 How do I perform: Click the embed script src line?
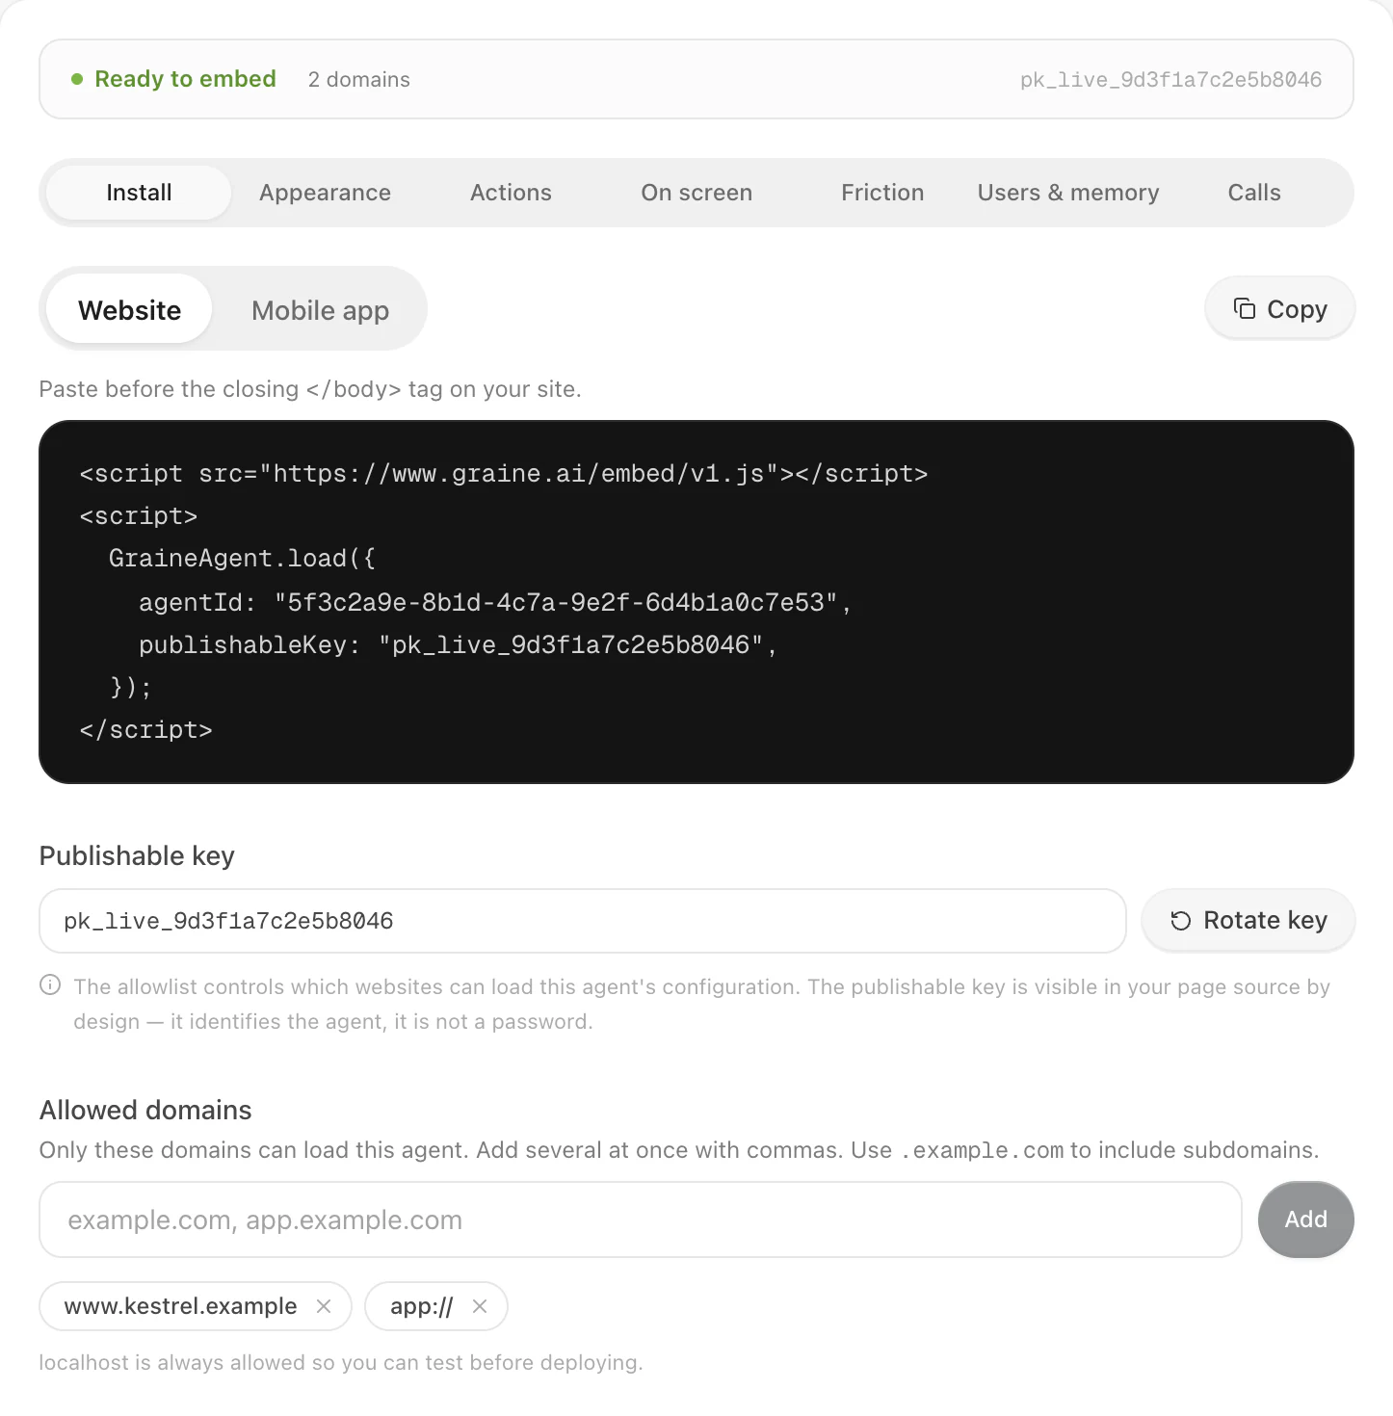[504, 474]
